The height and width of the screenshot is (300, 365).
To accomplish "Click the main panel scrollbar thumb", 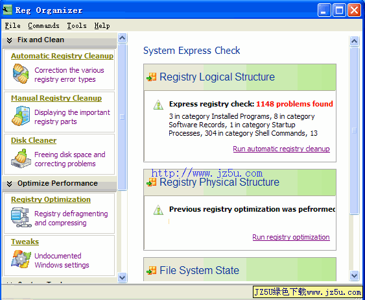I will 354,131.
